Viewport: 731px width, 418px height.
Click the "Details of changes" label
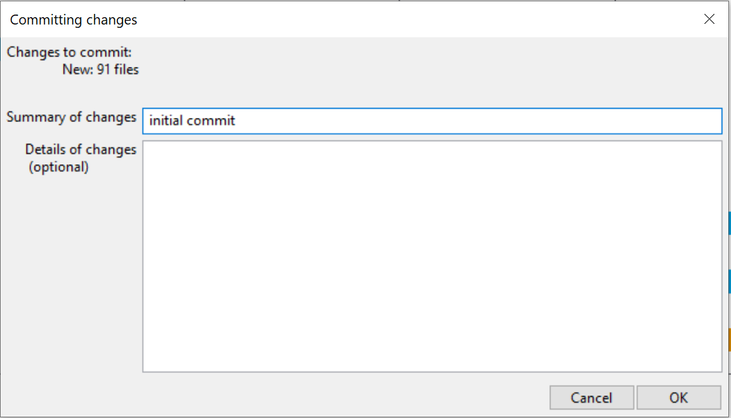80,150
